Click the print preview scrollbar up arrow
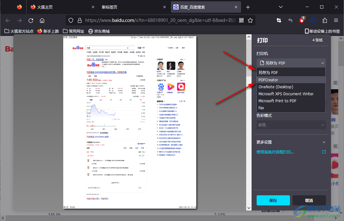Screen dimensions: 344x221 pyautogui.click(x=249, y=37)
